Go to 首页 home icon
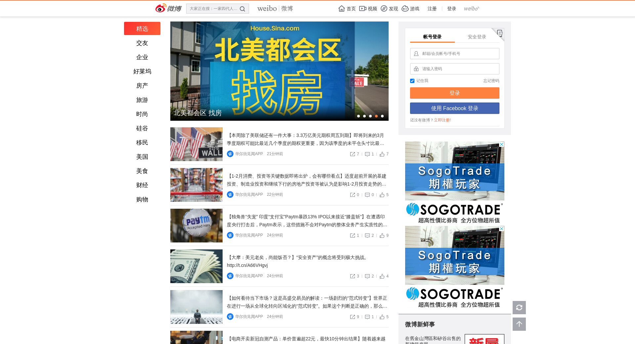The width and height of the screenshot is (635, 344). 347,9
